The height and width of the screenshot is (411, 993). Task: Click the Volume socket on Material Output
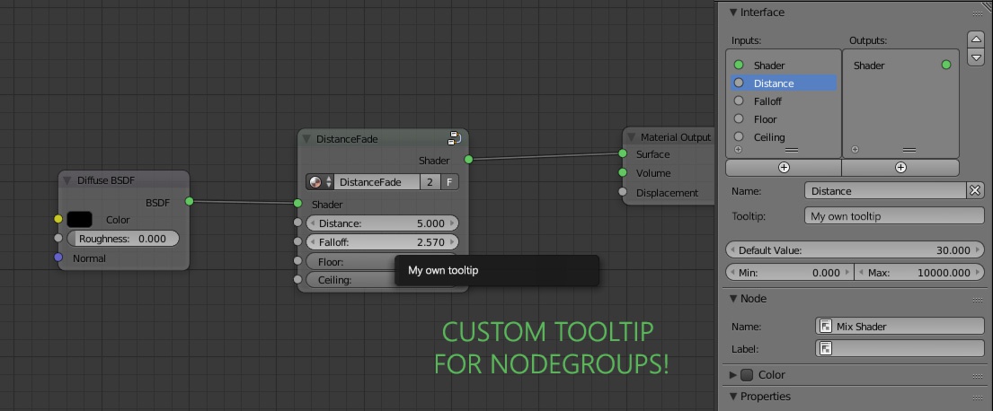click(x=623, y=172)
